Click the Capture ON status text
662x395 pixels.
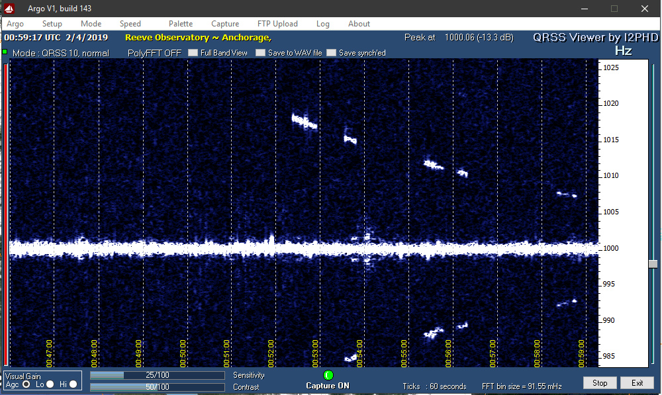328,386
